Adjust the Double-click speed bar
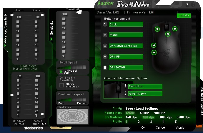Viewport: 203px width, 133px height. (71, 99)
